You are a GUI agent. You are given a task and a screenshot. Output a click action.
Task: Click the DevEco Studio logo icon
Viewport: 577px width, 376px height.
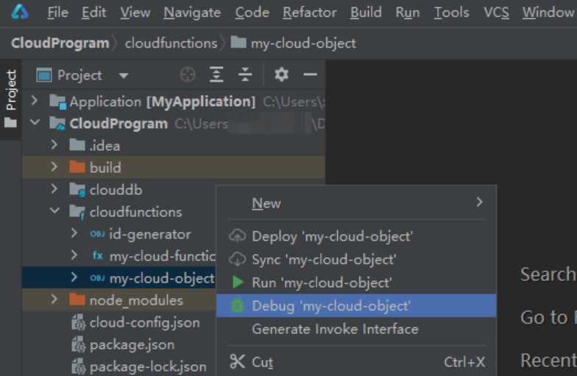(20, 12)
